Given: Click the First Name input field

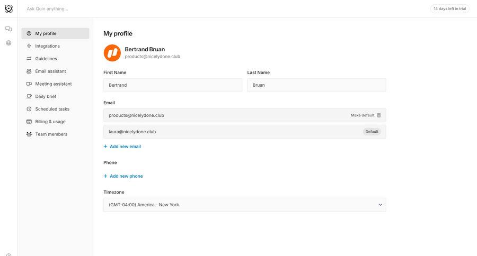Looking at the screenshot, I should click(172, 85).
